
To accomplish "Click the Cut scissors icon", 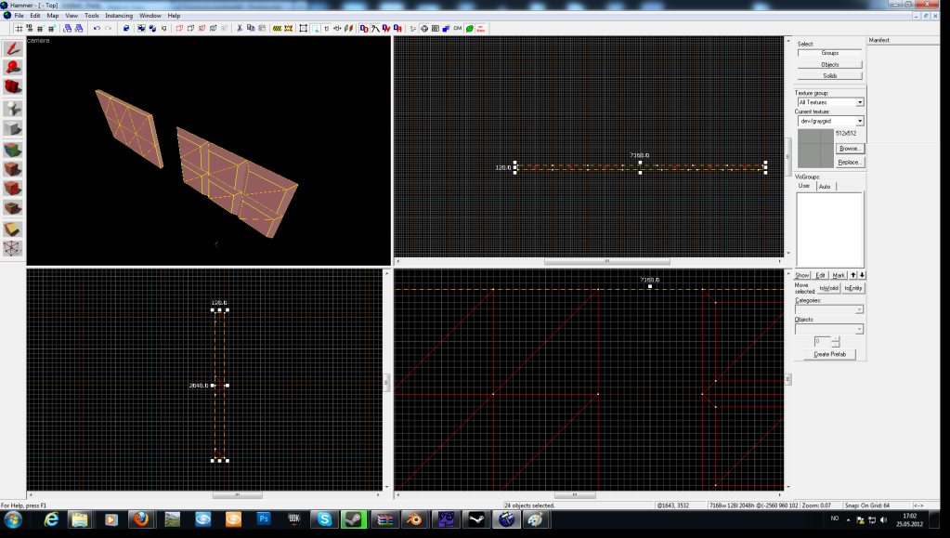I will pos(240,29).
